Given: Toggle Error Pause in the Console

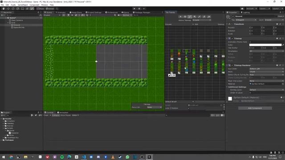Looking at the screenshot, I should click(65, 115).
